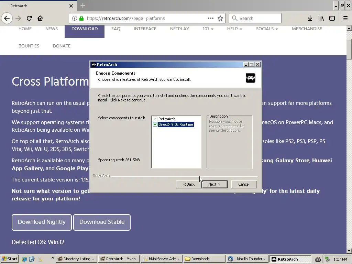Reload the page with the refresh icon
The height and width of the screenshot is (264, 352).
(29, 18)
